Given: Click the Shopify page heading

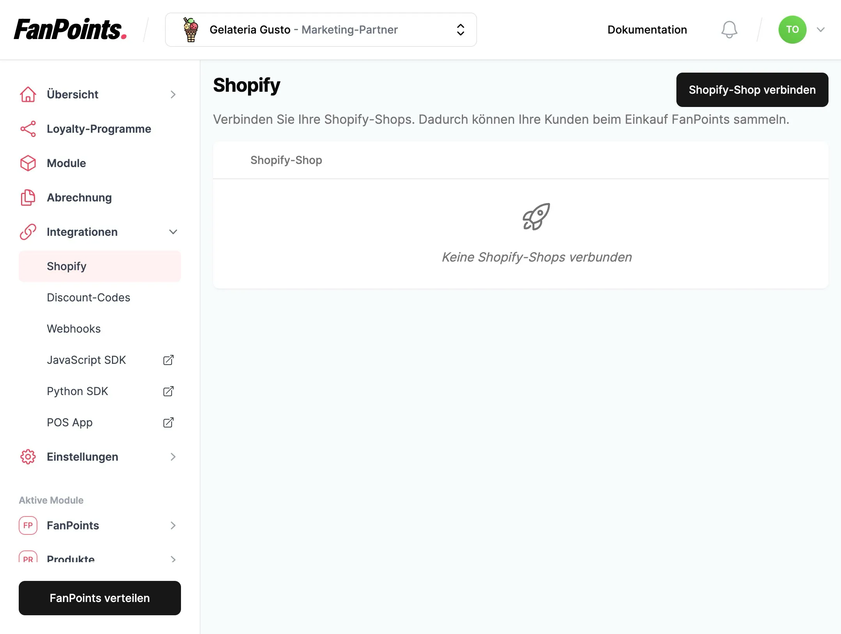Looking at the screenshot, I should (247, 85).
